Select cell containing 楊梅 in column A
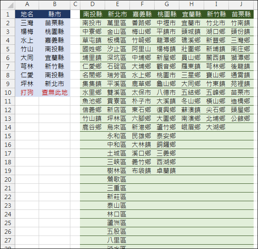Image resolution: width=258 pixels, height=249 pixels. (x=27, y=32)
